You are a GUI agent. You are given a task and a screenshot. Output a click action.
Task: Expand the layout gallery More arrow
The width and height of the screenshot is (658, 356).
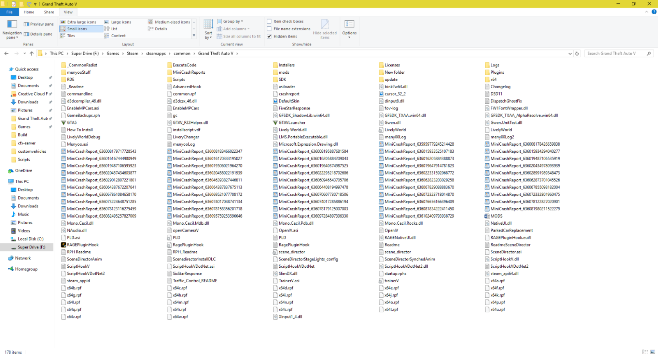[x=194, y=36]
